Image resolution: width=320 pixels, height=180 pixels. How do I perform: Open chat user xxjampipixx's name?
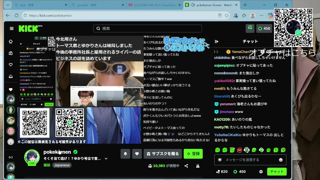[224, 65]
